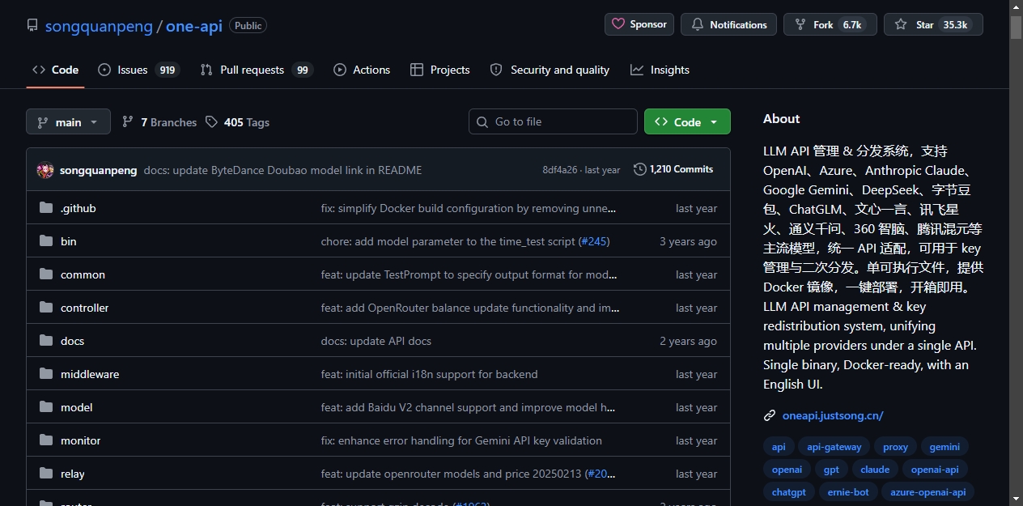
Task: Open the songquanpeng owner link
Action: coord(99,26)
